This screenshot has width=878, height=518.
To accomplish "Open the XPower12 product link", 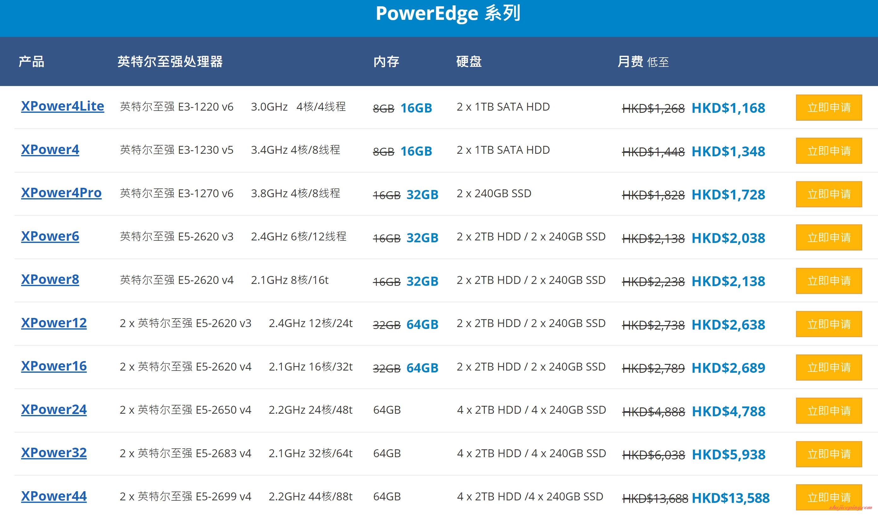I will coord(54,323).
